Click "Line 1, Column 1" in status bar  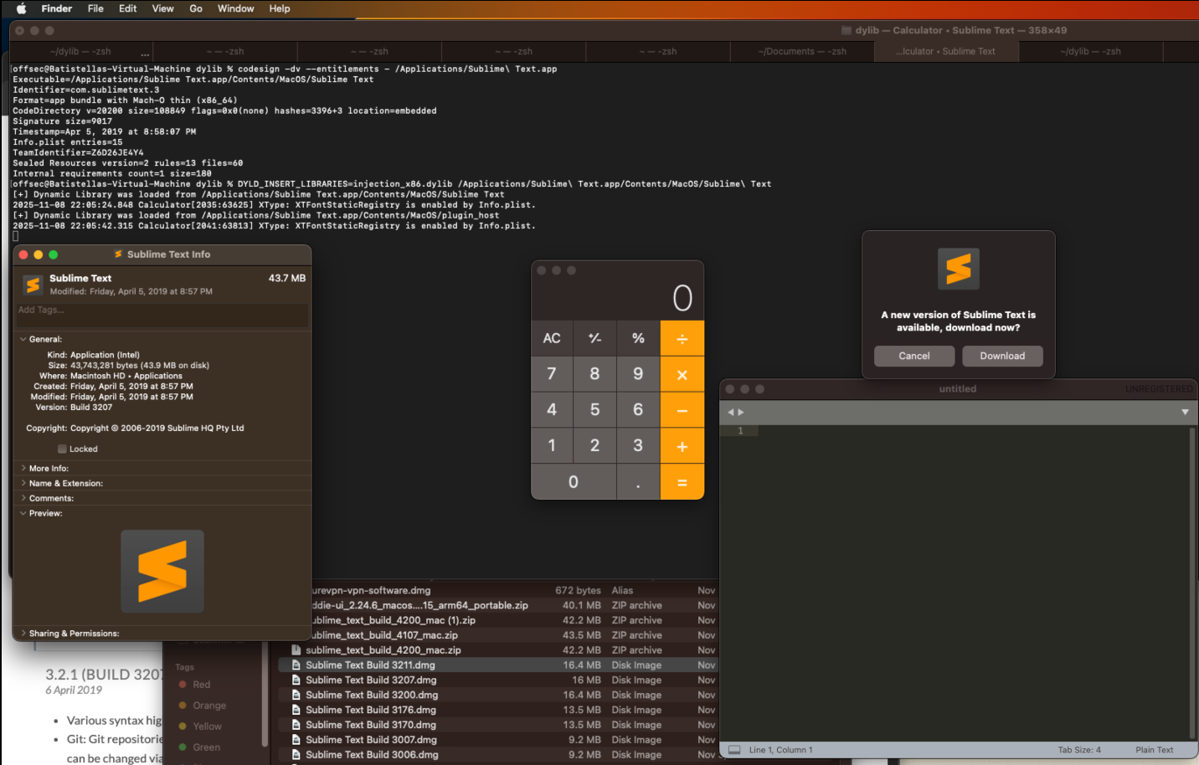coord(780,750)
